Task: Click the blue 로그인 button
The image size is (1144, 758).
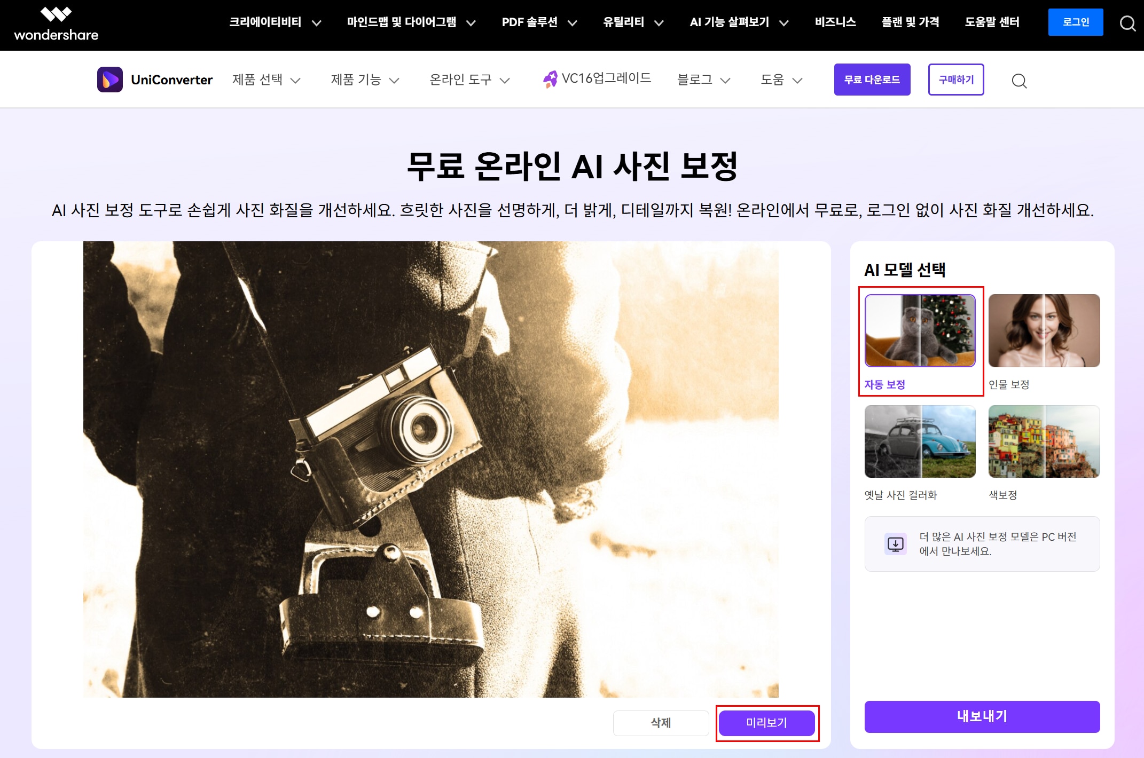Action: click(x=1075, y=22)
